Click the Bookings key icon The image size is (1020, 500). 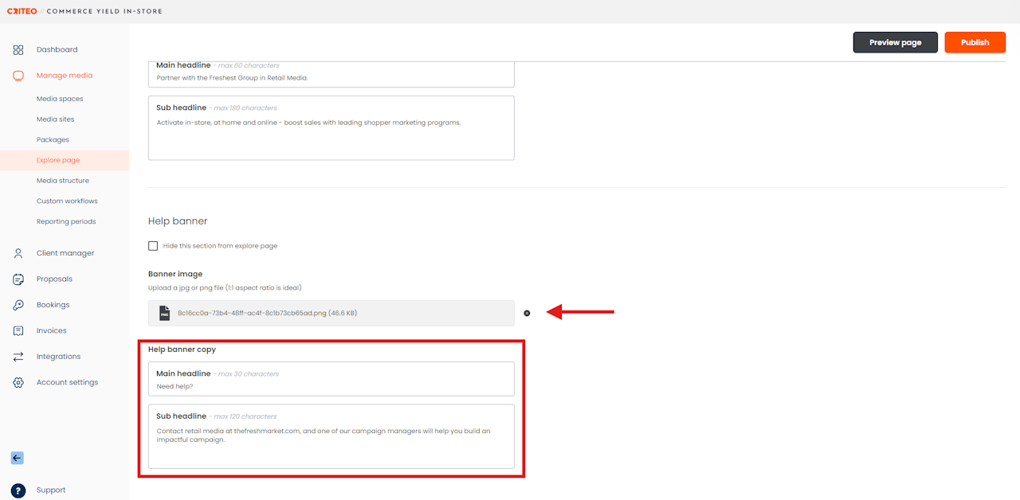(18, 305)
